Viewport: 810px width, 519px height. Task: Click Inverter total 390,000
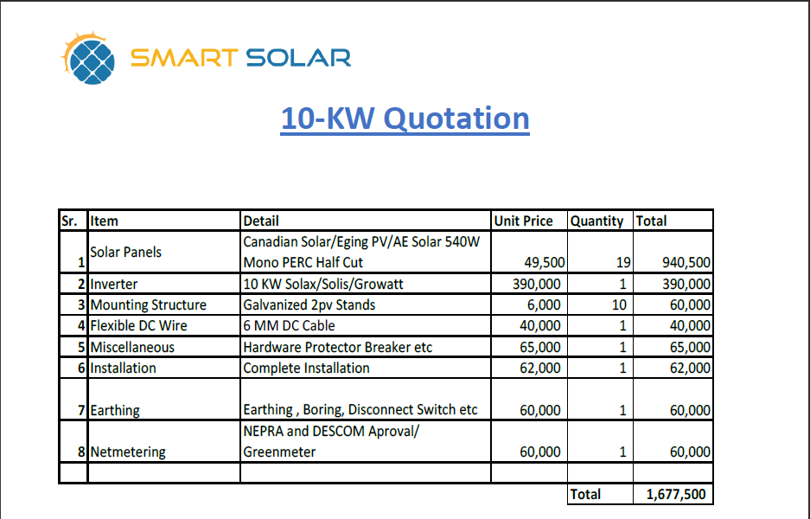point(686,285)
